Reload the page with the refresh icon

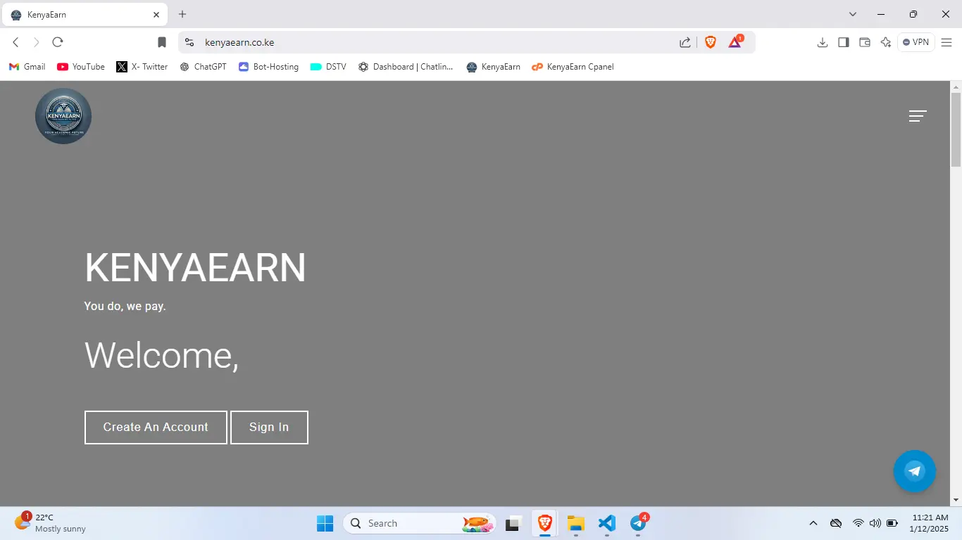(58, 42)
